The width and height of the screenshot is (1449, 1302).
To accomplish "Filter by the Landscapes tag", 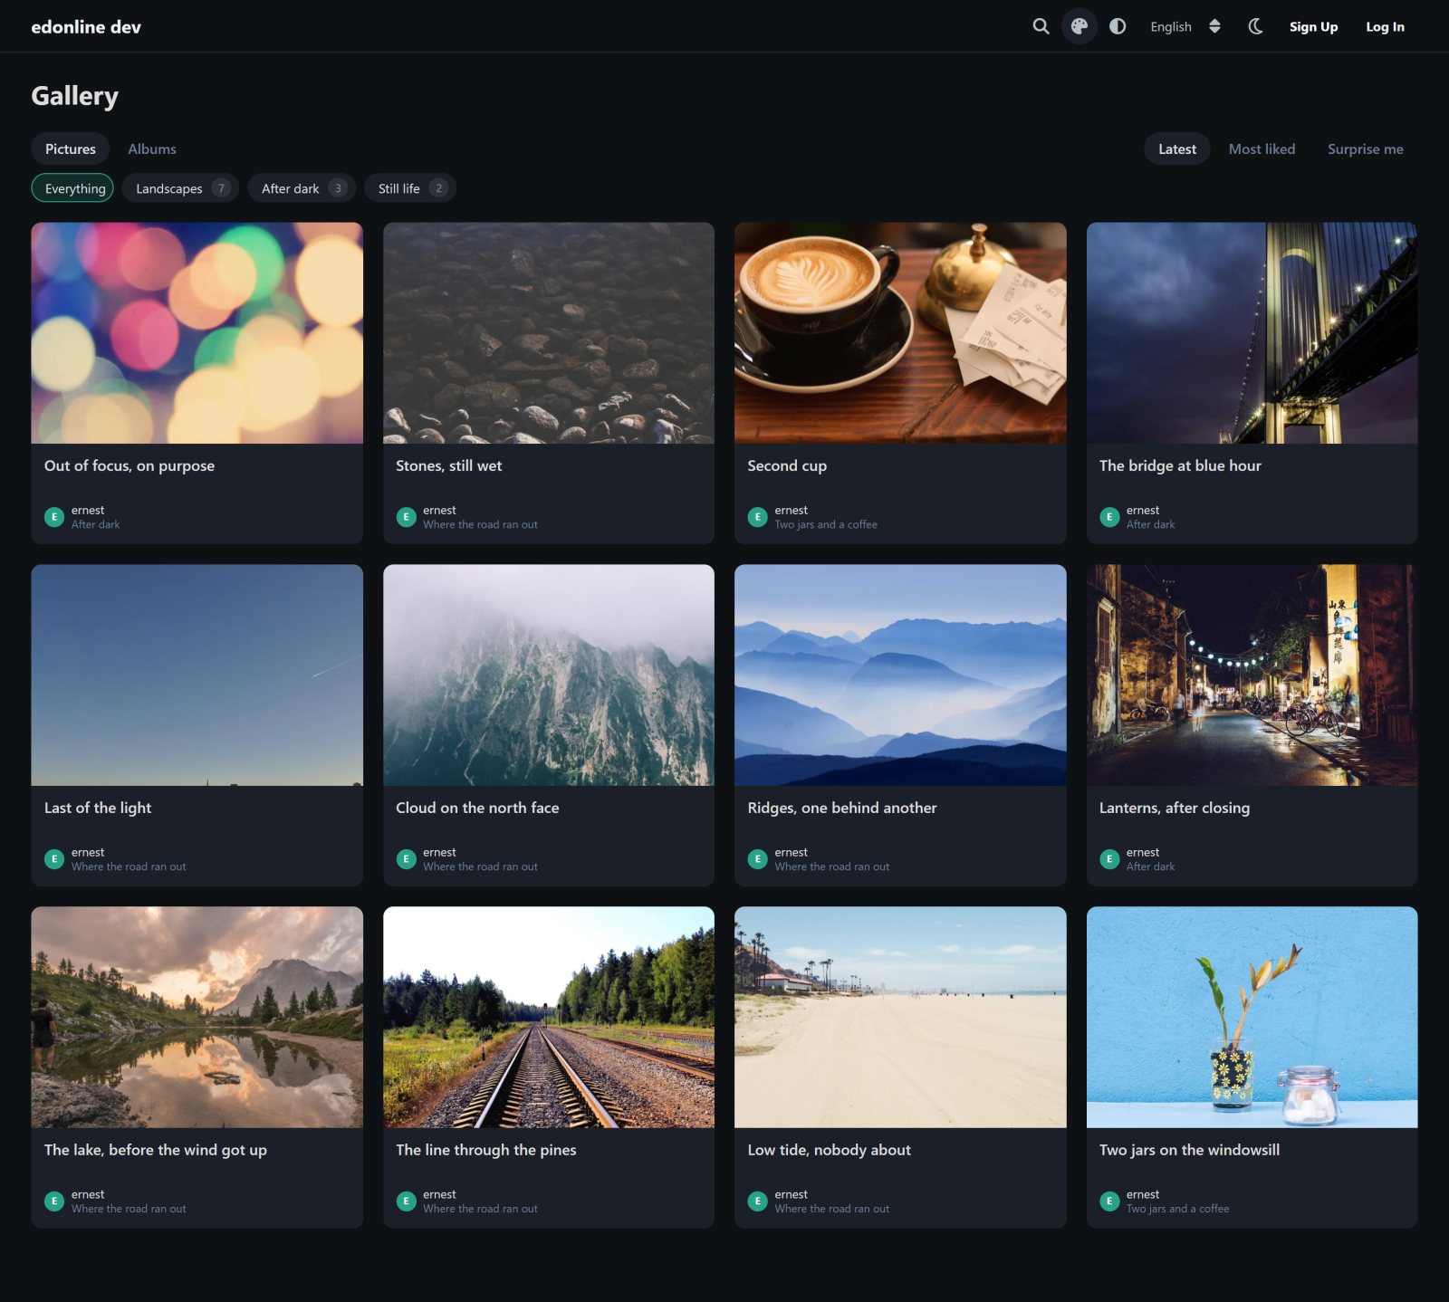I will pyautogui.click(x=181, y=188).
